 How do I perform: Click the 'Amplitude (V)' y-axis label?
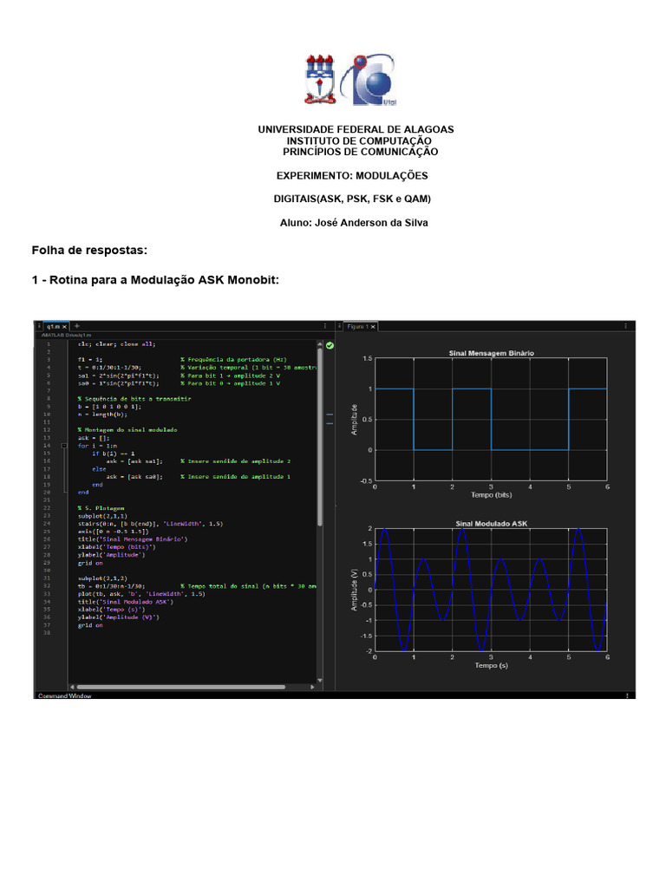tap(354, 590)
